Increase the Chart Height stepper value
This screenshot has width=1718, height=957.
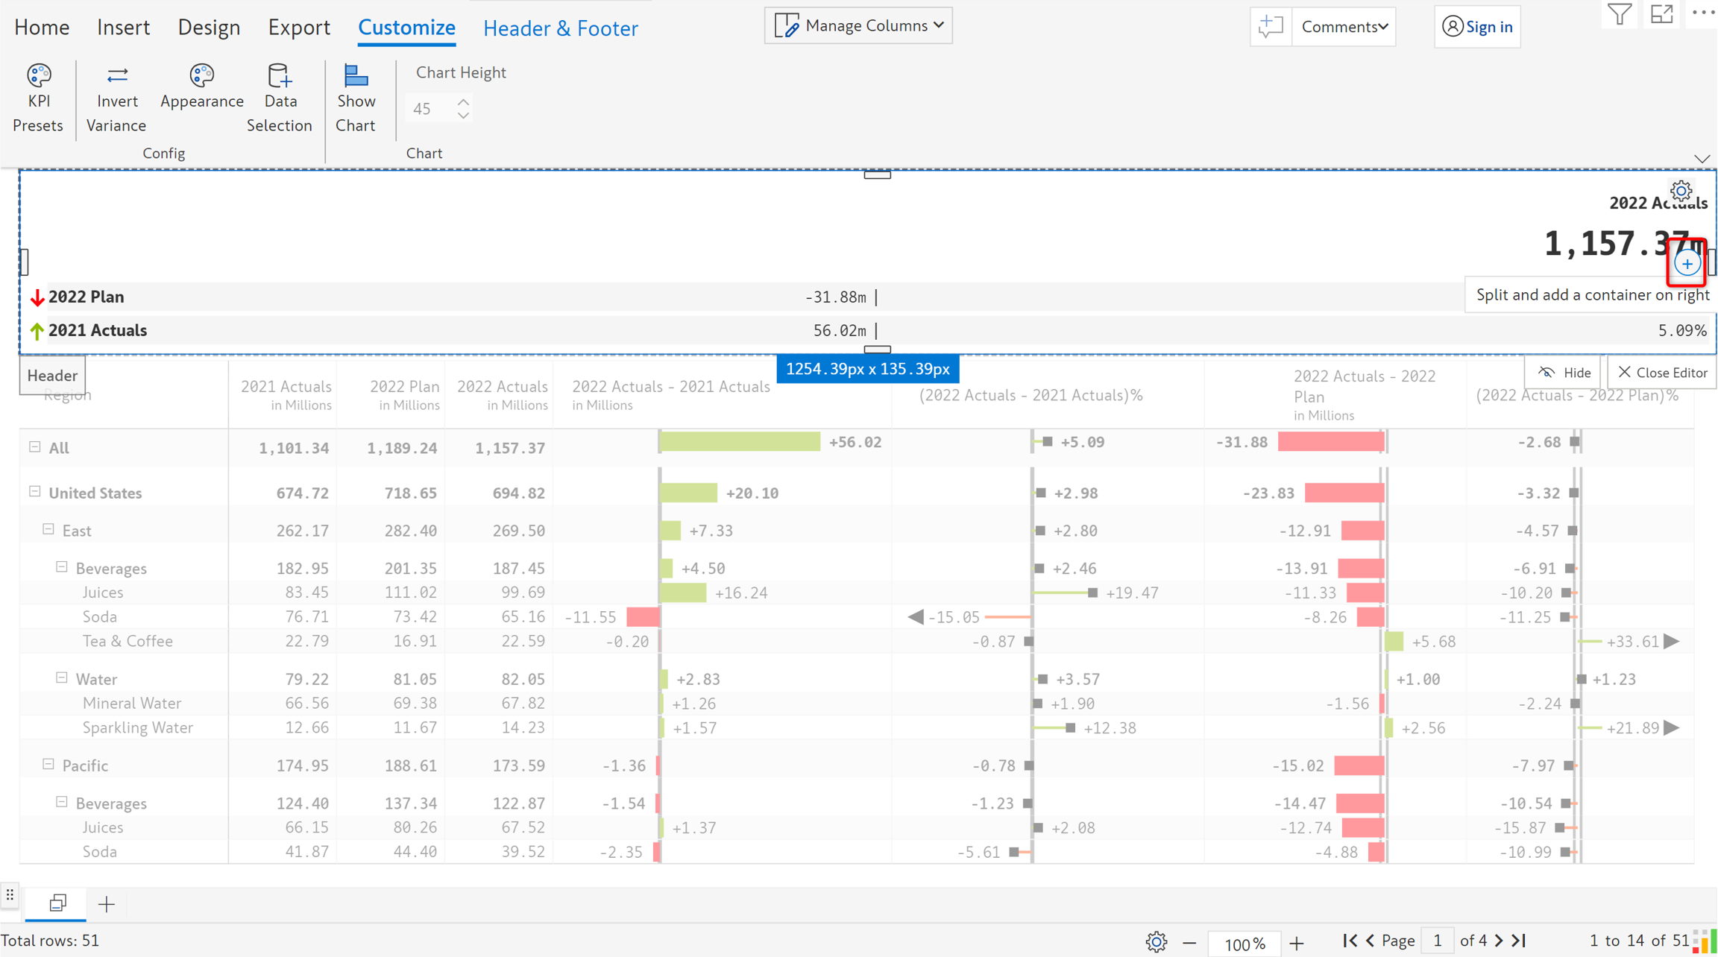point(463,101)
